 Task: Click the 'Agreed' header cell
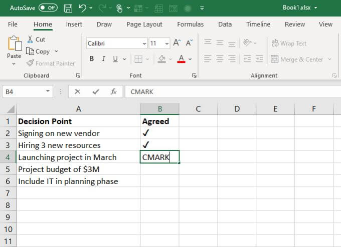coord(159,121)
